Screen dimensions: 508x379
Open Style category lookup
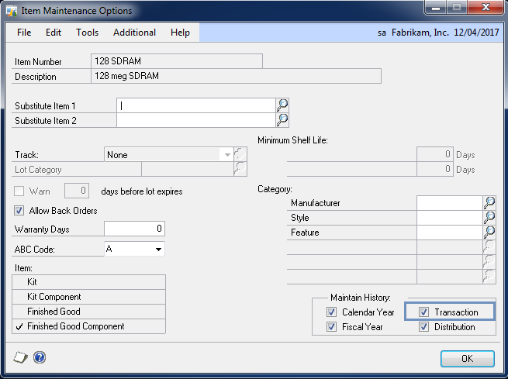489,218
